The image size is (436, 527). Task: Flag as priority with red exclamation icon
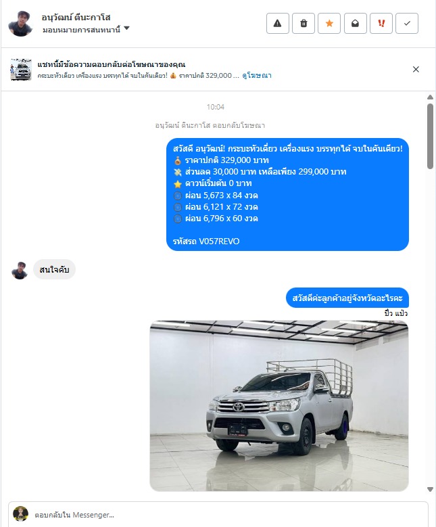tap(381, 23)
